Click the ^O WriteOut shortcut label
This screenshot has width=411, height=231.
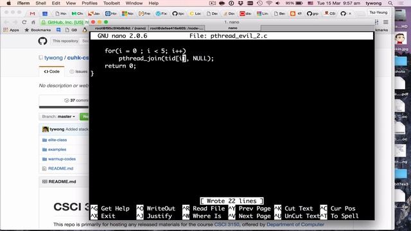(x=155, y=209)
